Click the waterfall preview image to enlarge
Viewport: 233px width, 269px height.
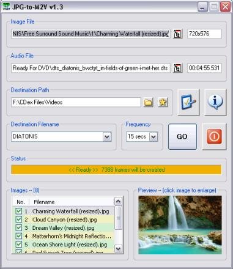point(180,225)
